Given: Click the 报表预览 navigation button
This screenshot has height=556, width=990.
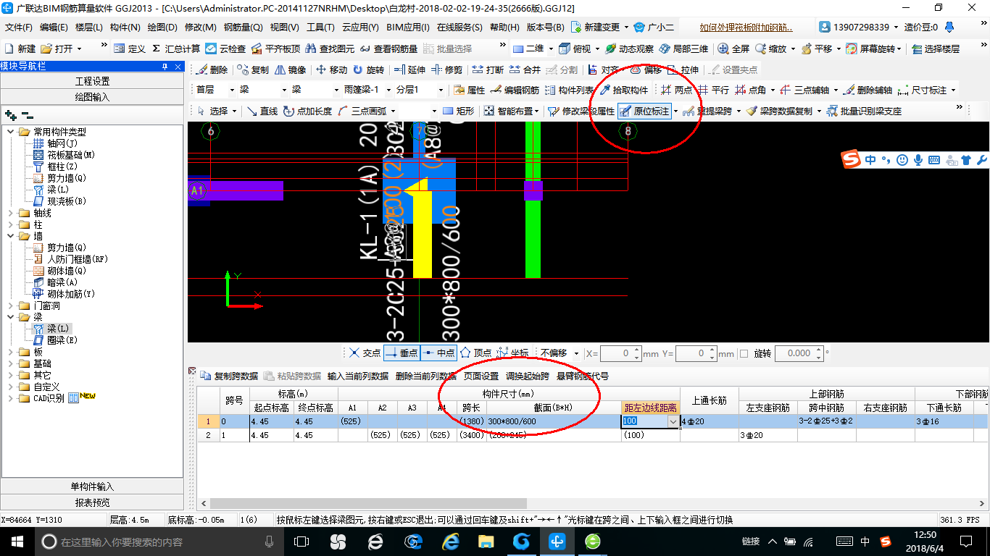Looking at the screenshot, I should point(92,502).
